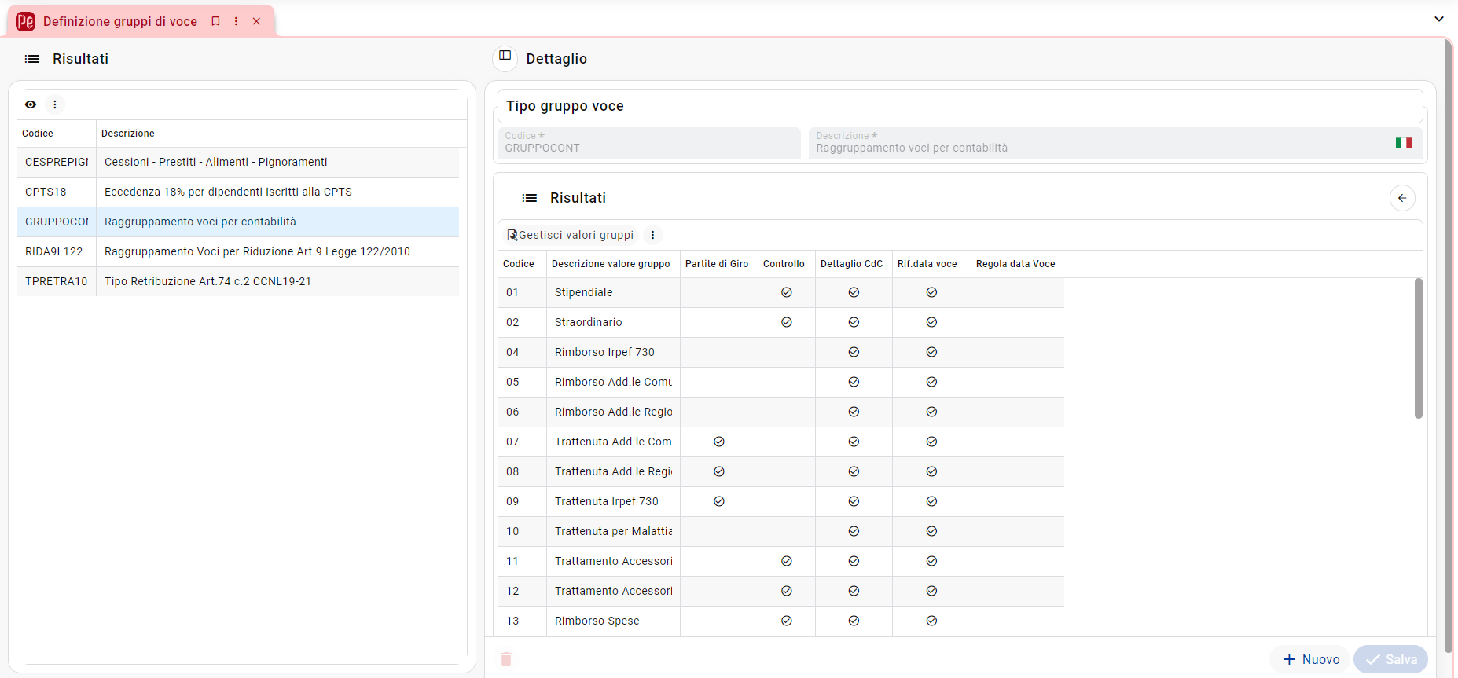Select the Rimborso Irpef 730 row
The width and height of the screenshot is (1458, 678).
tap(781, 352)
